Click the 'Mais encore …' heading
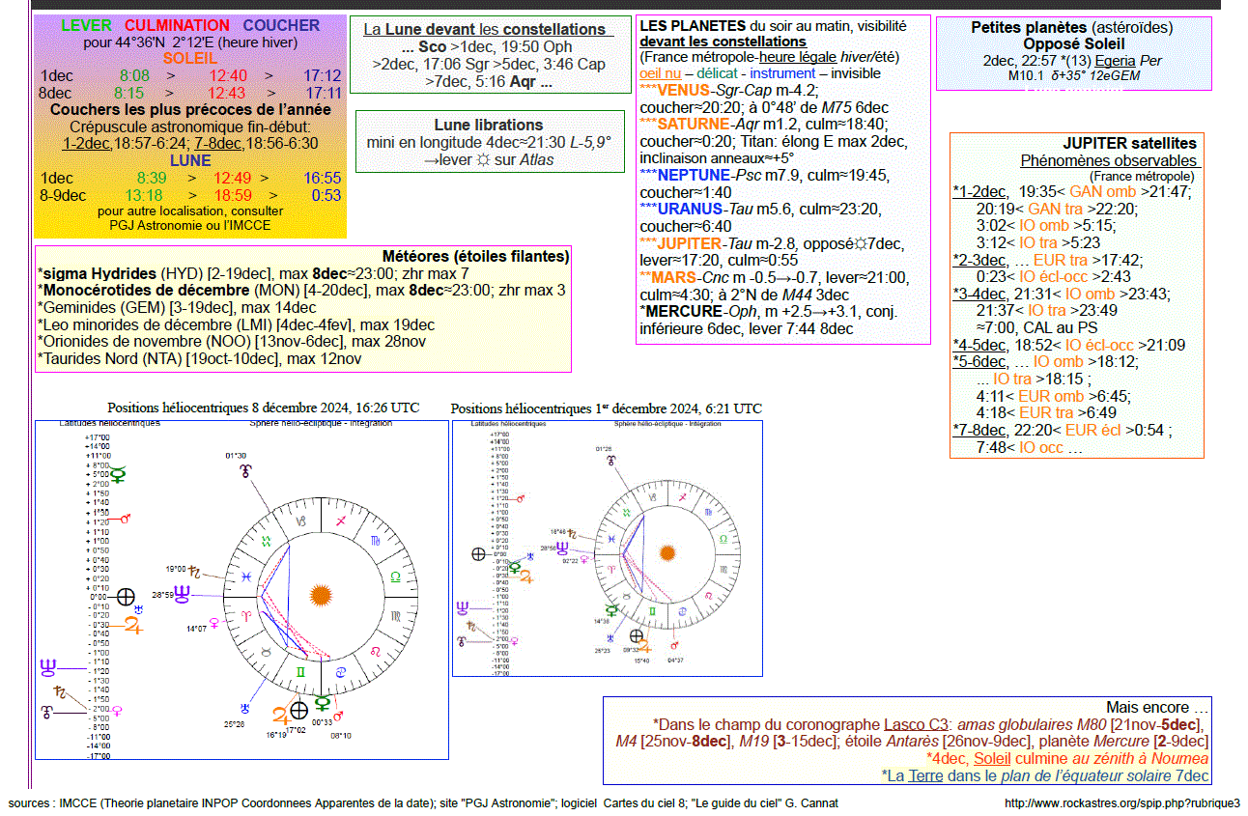 click(x=1158, y=707)
